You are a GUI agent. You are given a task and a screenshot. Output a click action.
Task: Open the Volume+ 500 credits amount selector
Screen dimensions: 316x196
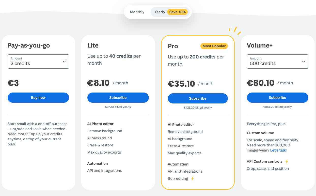pos(277,62)
